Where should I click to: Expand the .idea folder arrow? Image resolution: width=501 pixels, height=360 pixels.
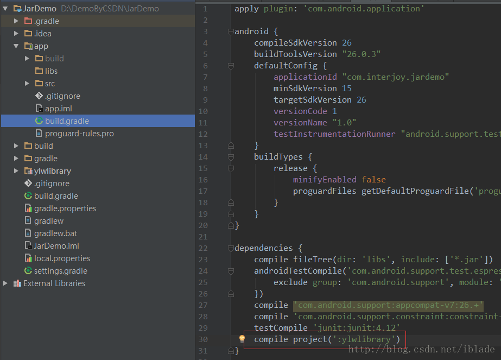16,34
